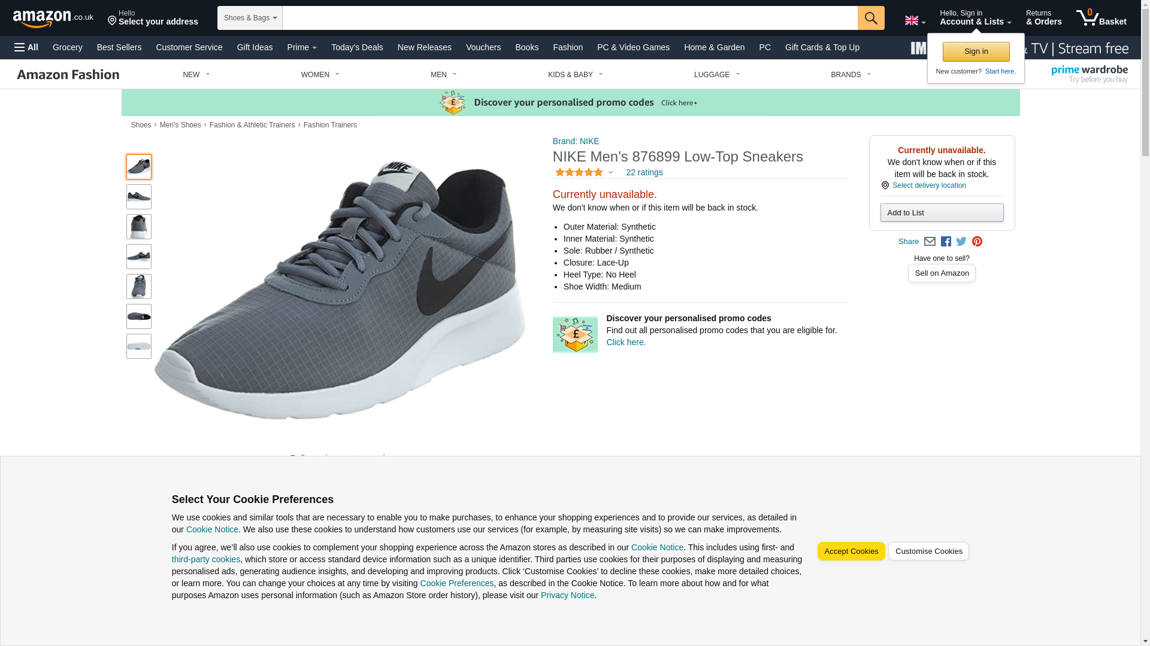Open the star ratings breakdown arrow
Viewport: 1150px width, 646px height.
click(x=610, y=173)
